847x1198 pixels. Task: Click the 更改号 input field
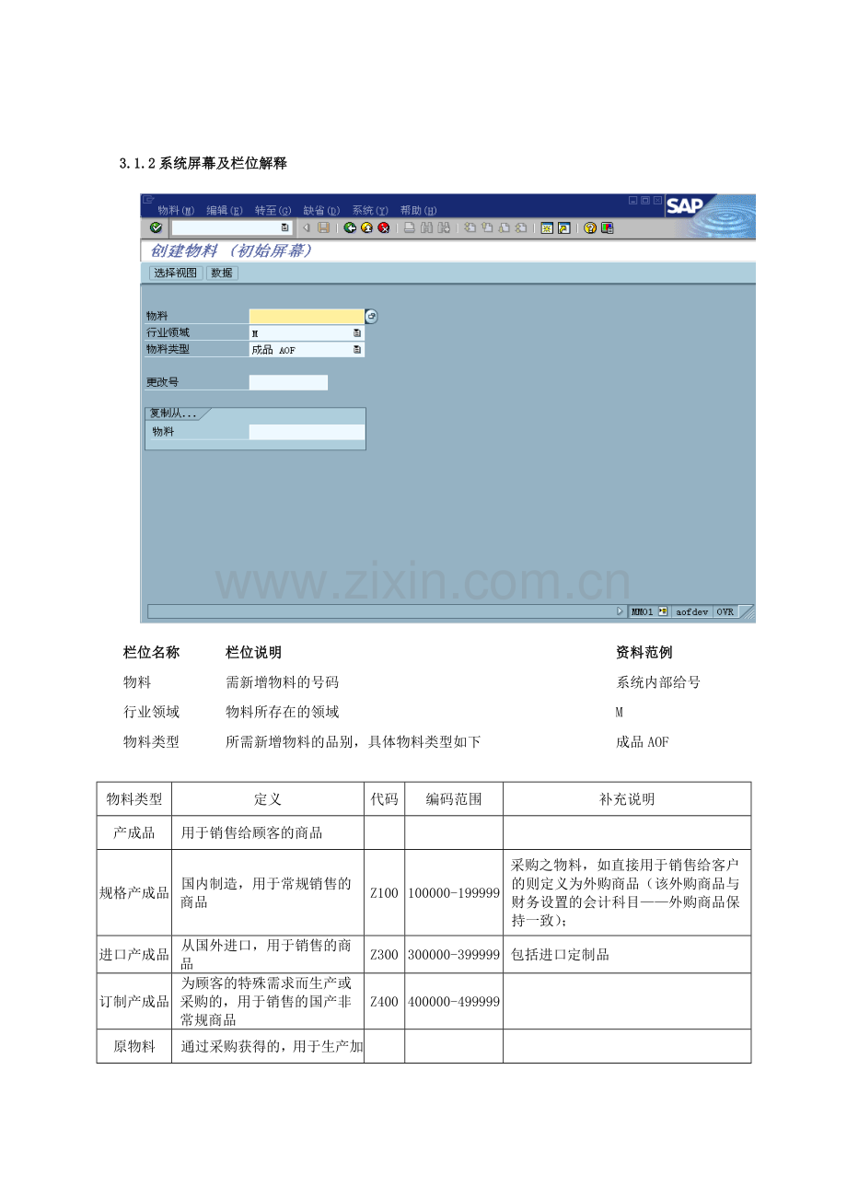(288, 382)
